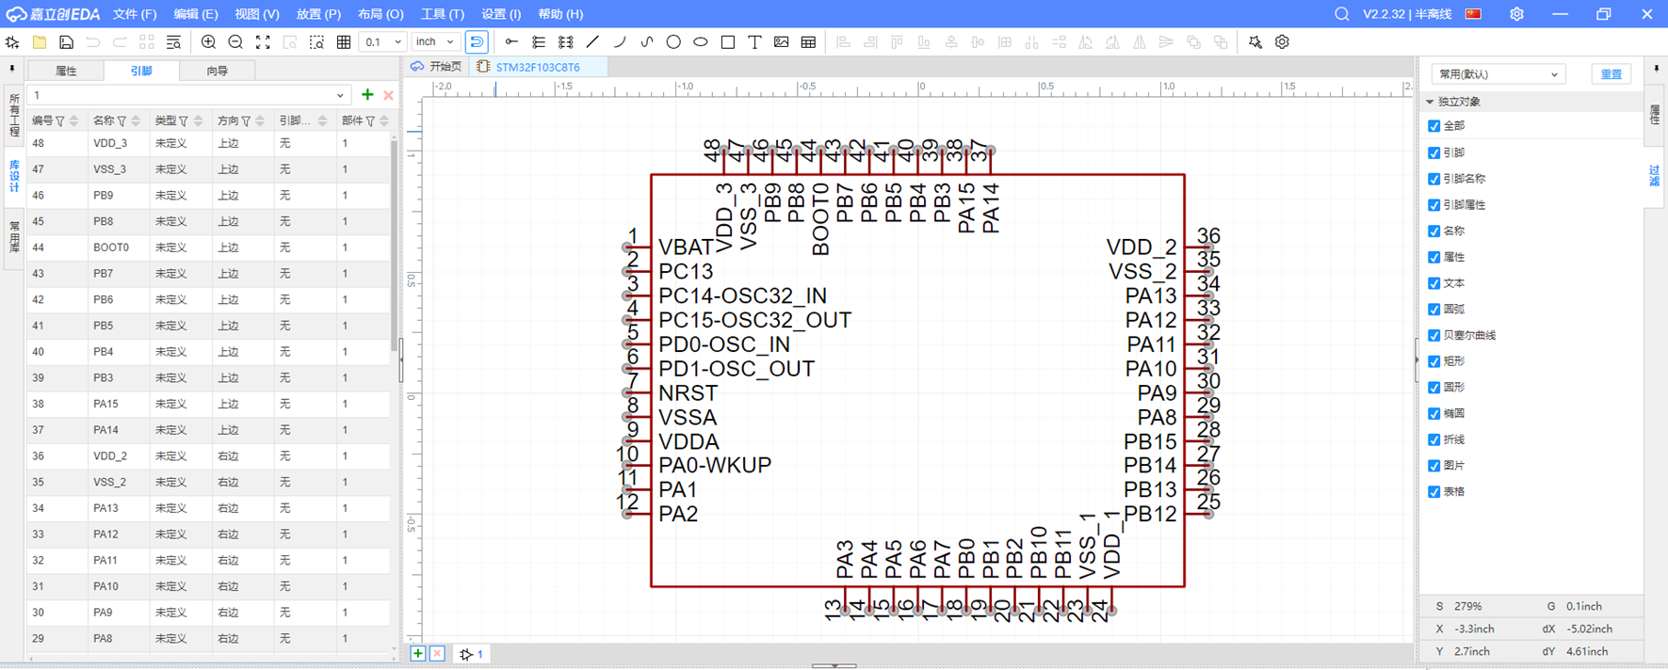Open filter on 方向 column header
Screen dimensions: 1668x670
tap(246, 121)
